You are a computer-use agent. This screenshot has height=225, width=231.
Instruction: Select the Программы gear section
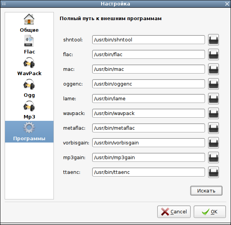pos(29,132)
